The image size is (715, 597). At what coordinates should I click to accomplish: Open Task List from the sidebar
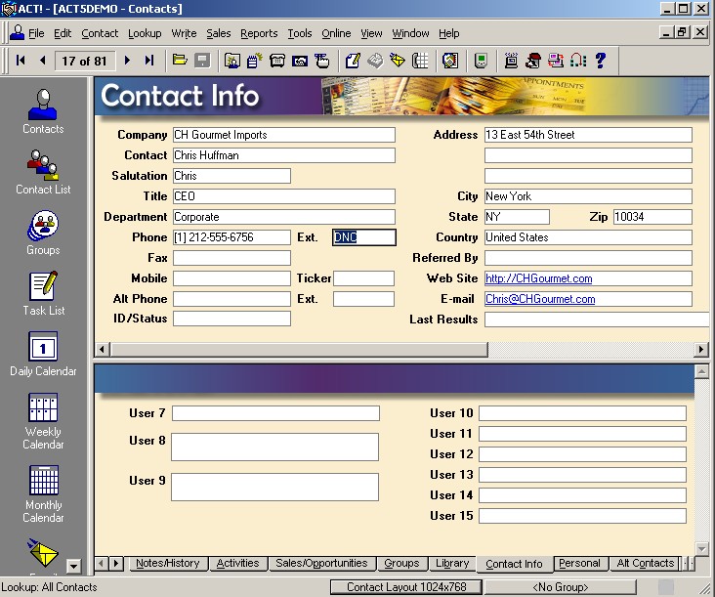(x=43, y=294)
